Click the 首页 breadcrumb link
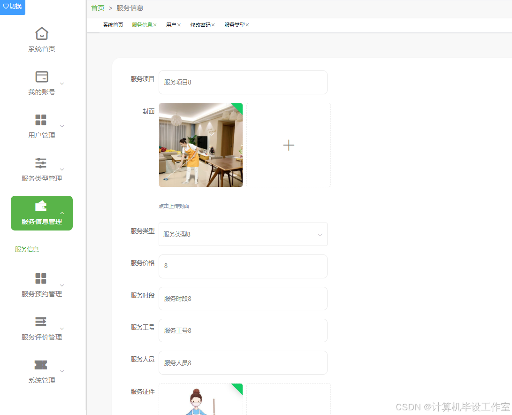This screenshot has width=512, height=415. pyautogui.click(x=98, y=8)
